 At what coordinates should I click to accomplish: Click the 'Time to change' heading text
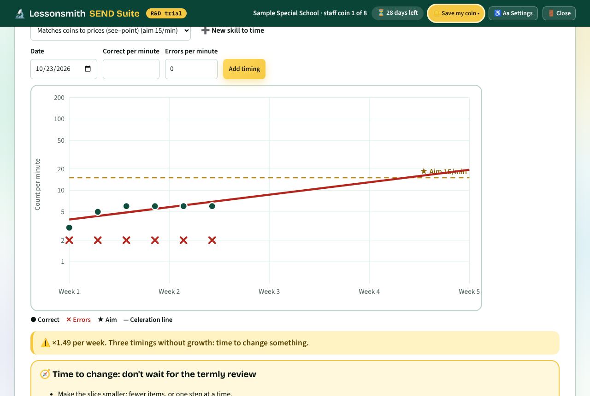pos(154,374)
